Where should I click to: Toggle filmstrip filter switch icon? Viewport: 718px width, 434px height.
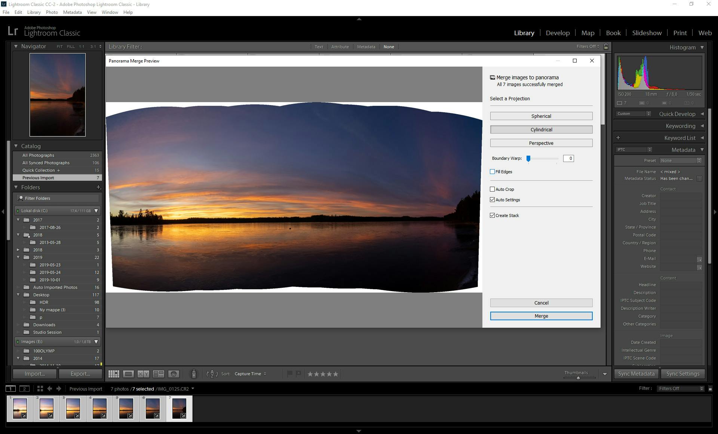click(x=710, y=389)
